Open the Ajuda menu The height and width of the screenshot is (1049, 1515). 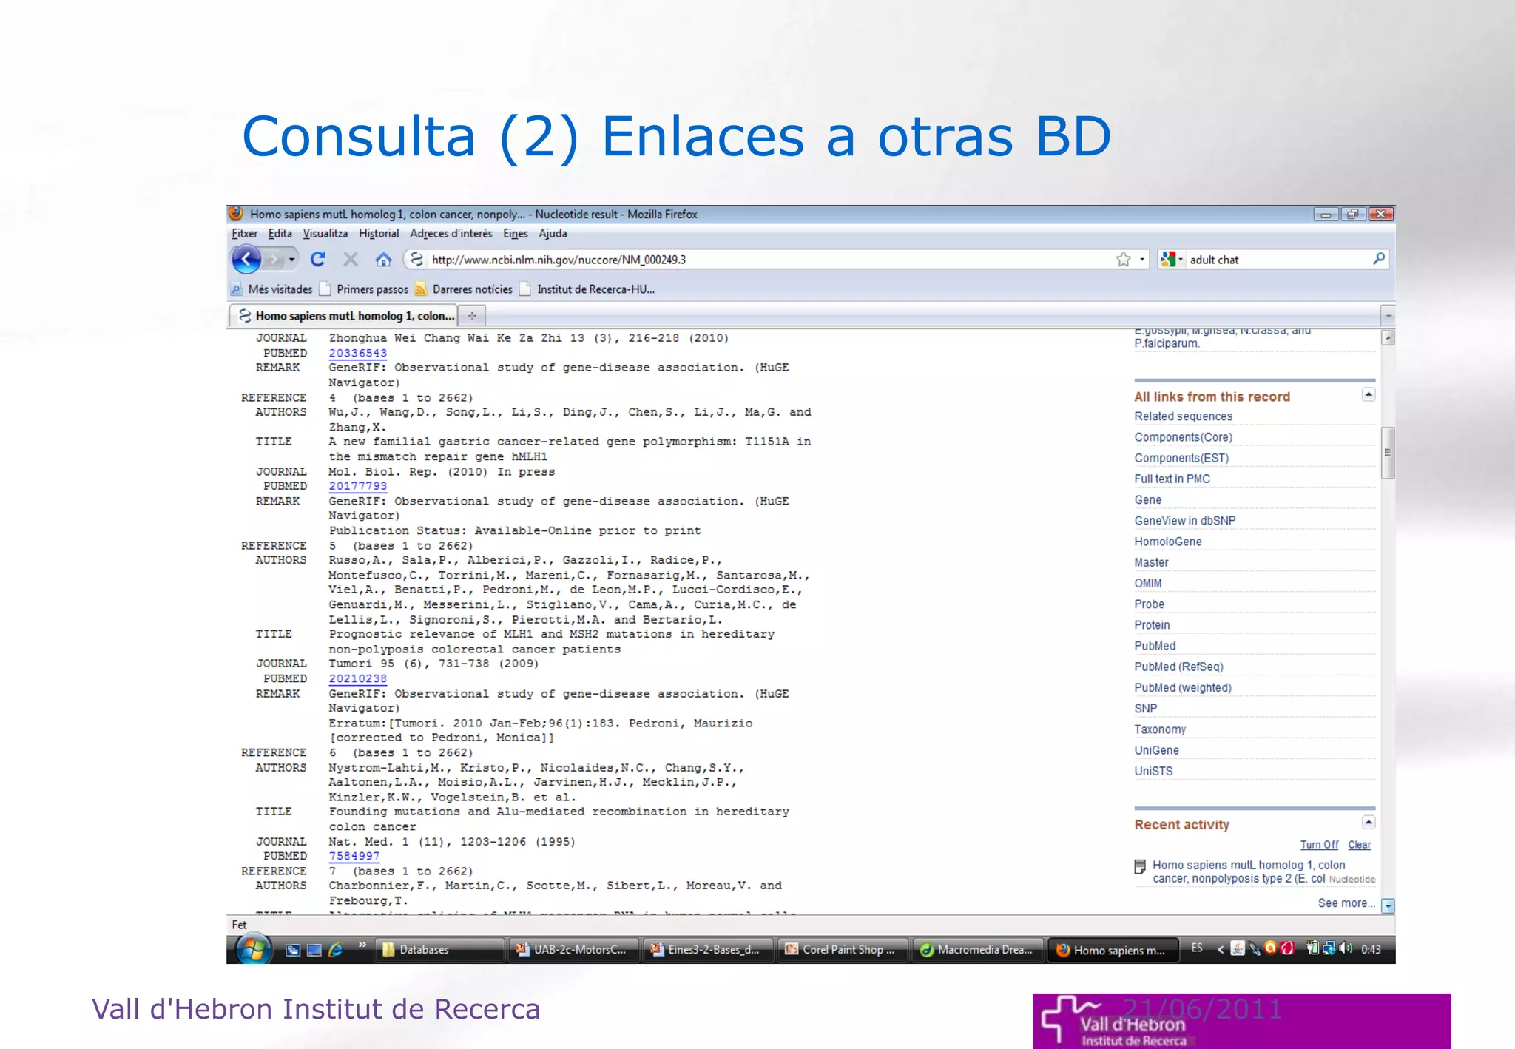553,234
